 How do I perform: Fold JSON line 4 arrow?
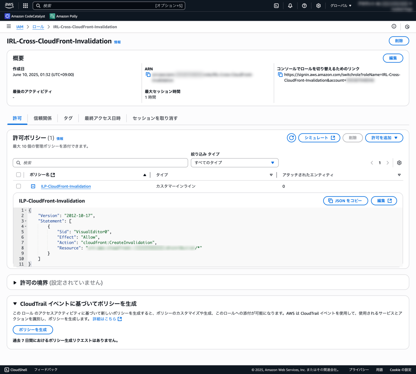[x=26, y=227]
